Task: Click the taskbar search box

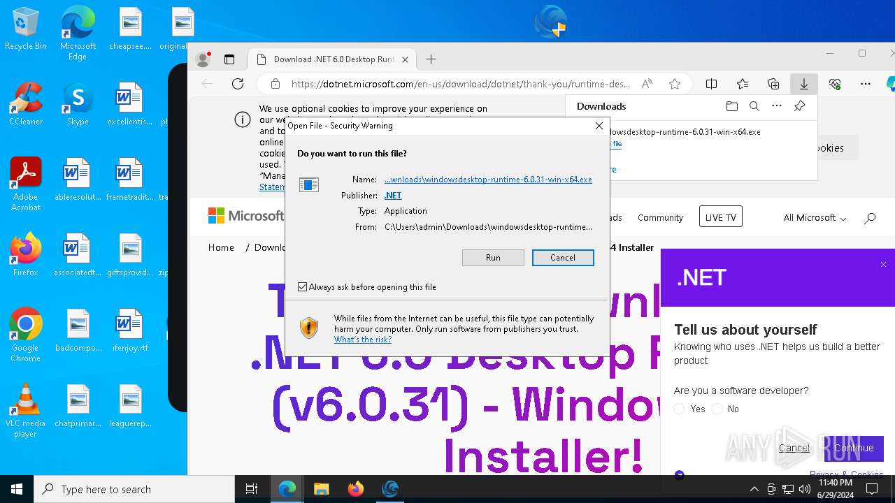Action: (134, 489)
